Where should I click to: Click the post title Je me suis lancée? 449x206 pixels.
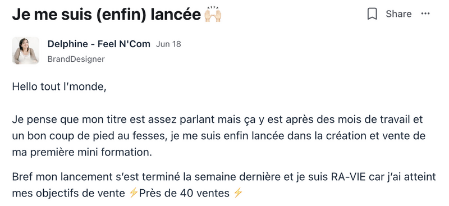(x=107, y=15)
